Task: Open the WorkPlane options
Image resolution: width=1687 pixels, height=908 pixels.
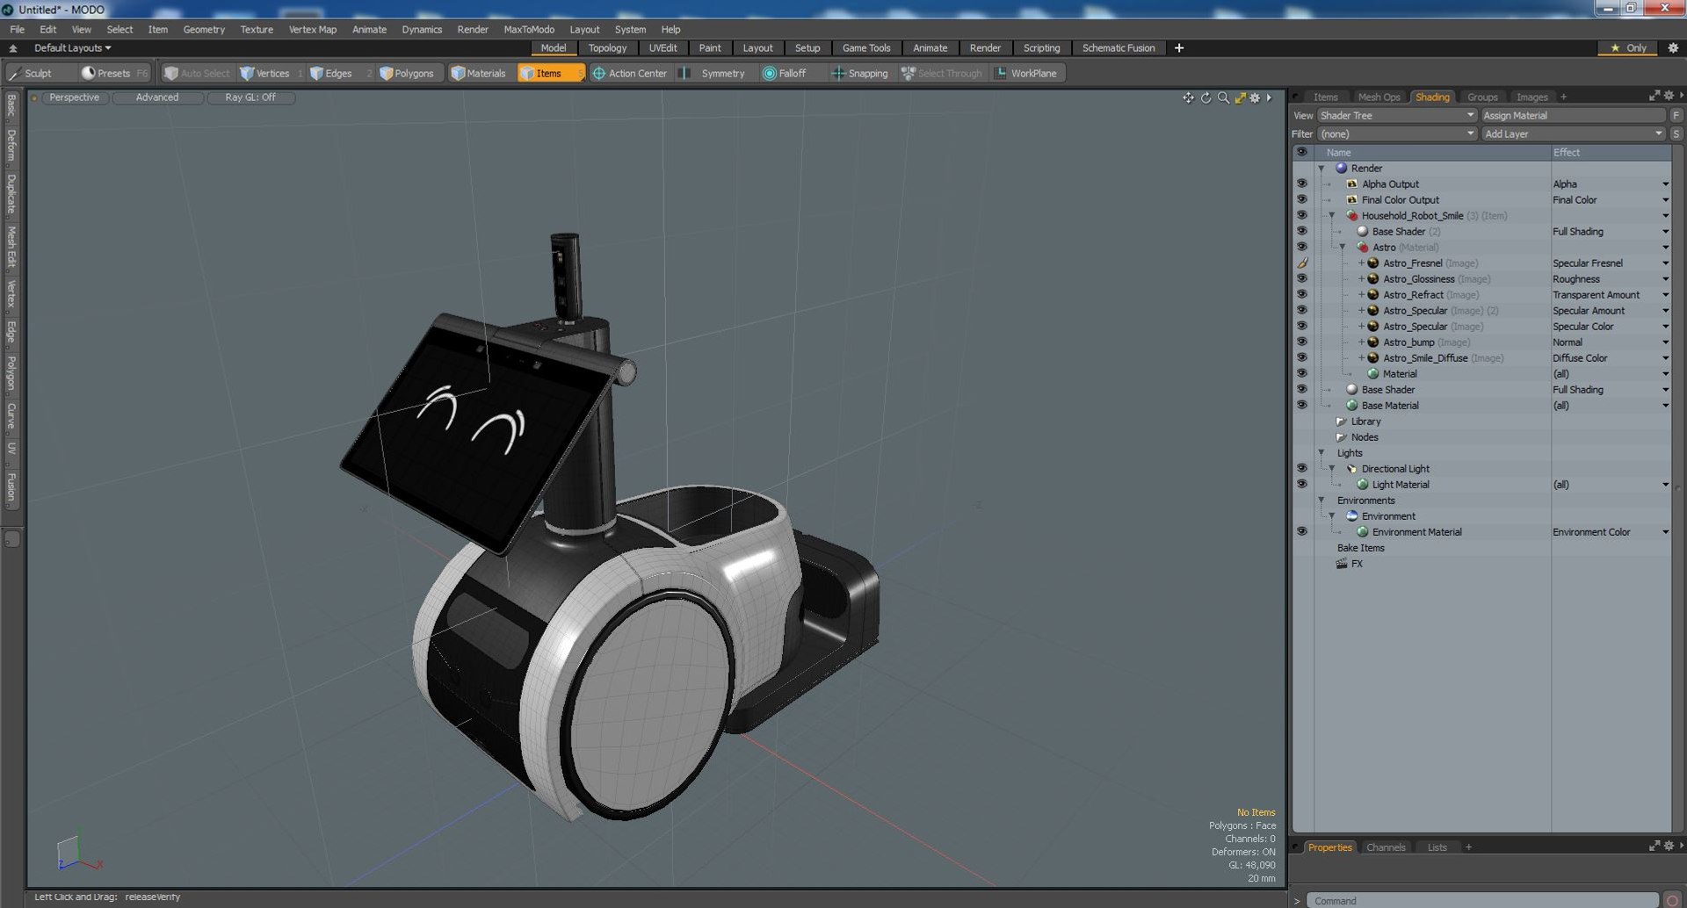Action: pos(1026,73)
